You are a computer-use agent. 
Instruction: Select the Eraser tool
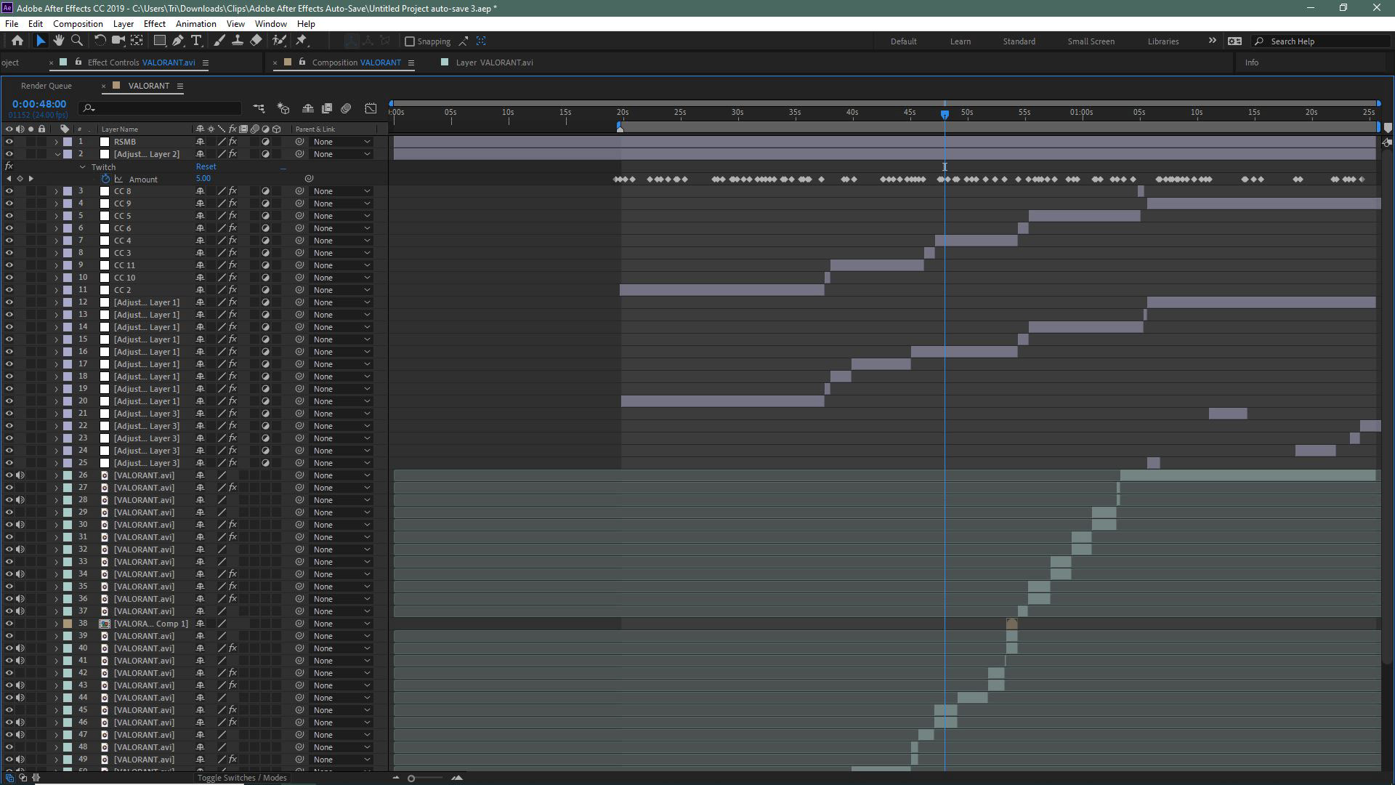click(256, 41)
